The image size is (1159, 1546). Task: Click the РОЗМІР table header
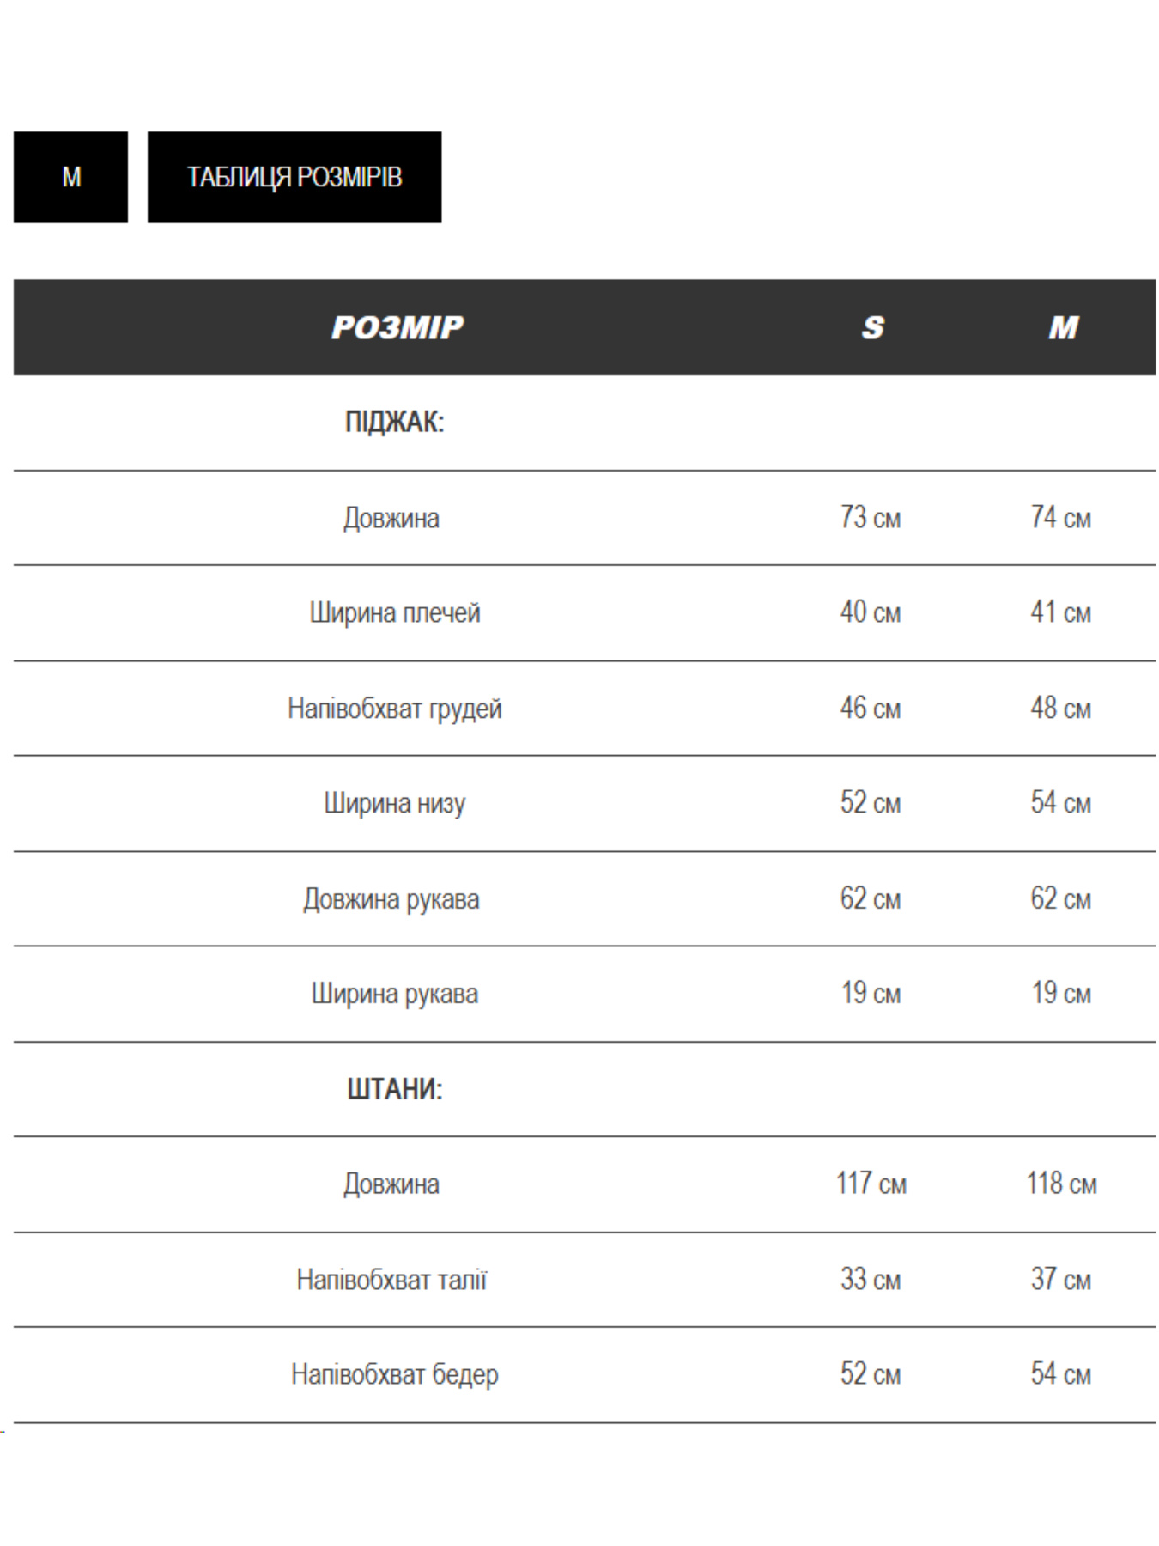397,327
